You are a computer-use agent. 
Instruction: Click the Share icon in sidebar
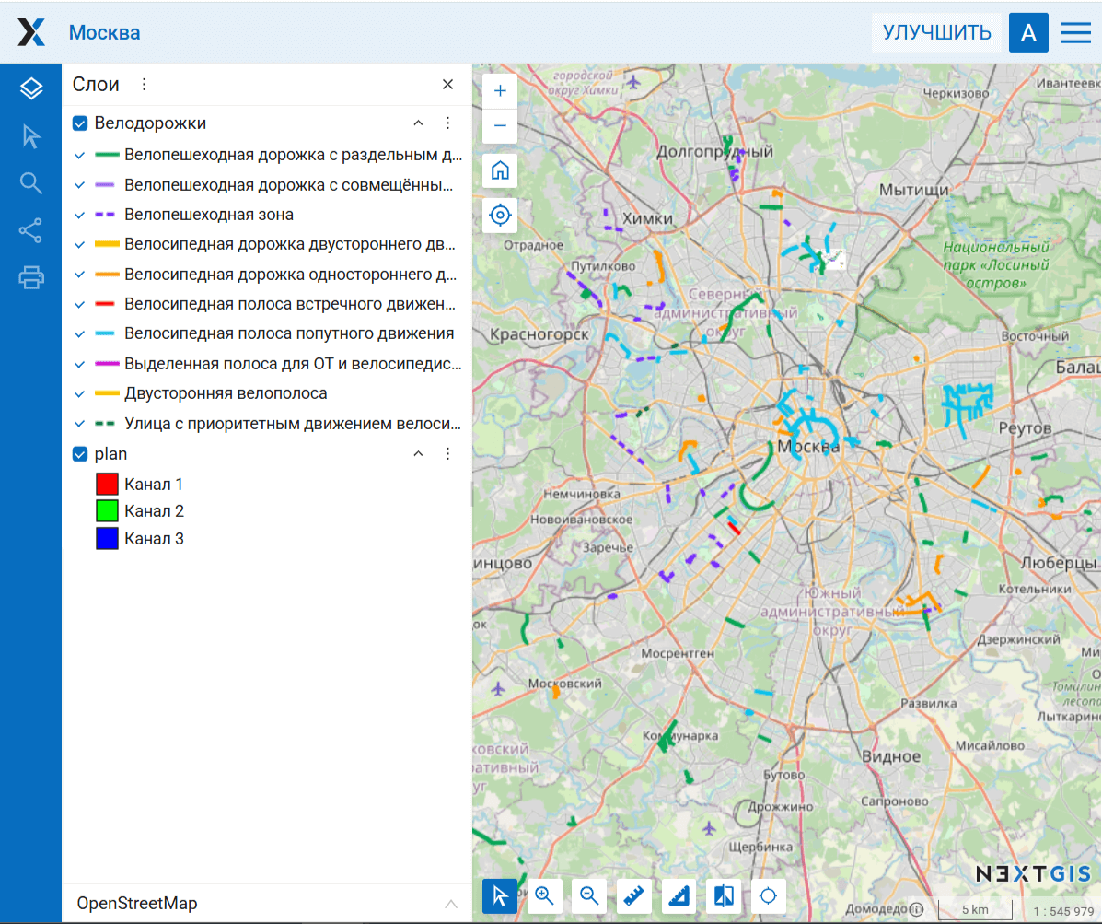[31, 230]
